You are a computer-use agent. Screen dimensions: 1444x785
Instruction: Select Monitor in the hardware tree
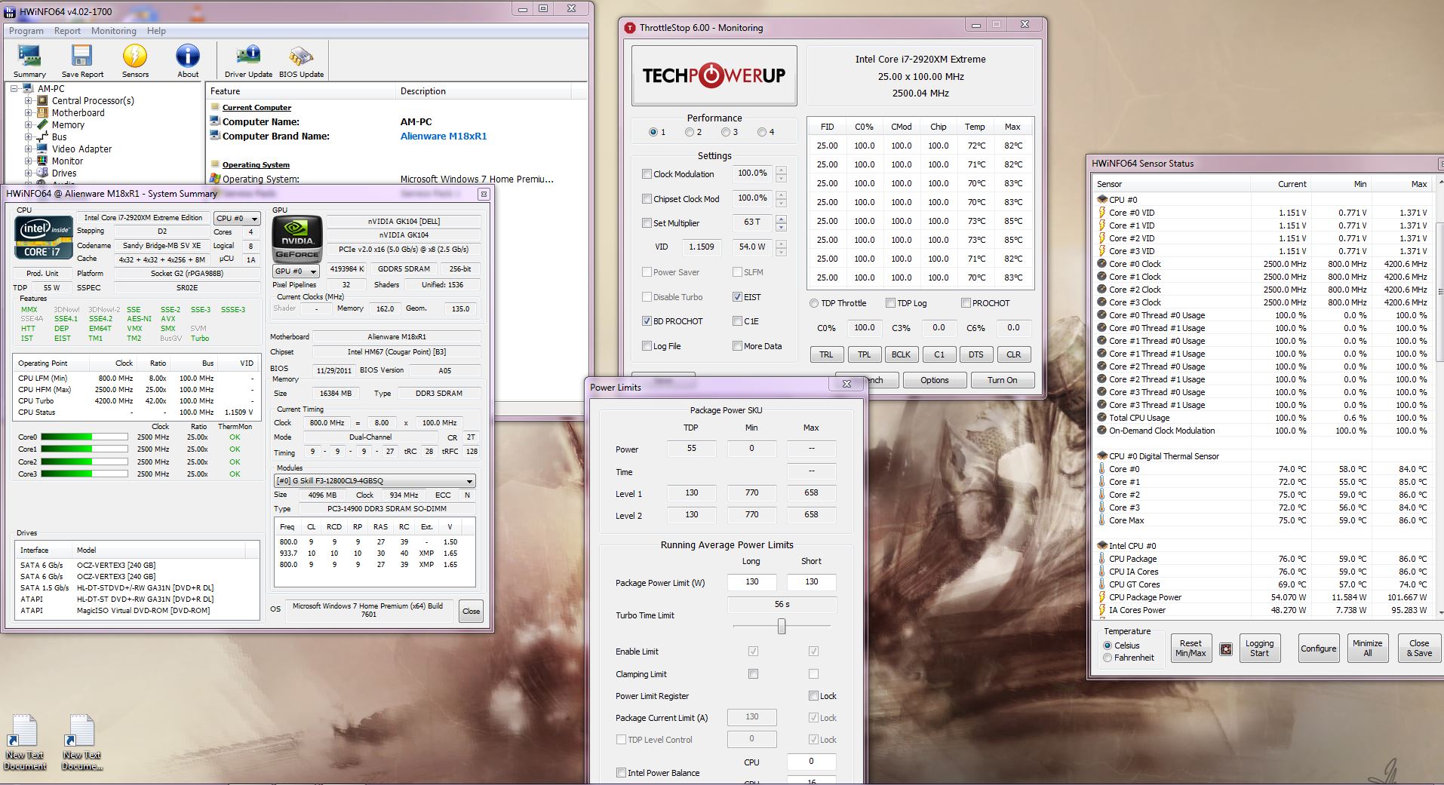click(x=67, y=161)
